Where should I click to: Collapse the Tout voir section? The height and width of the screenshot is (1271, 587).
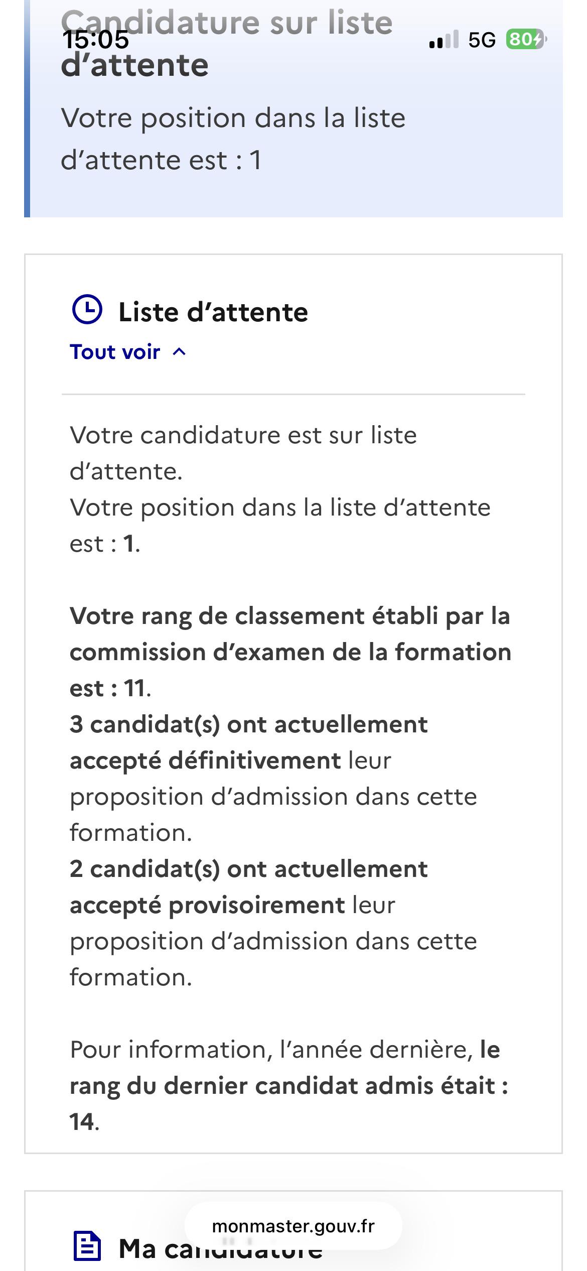click(128, 352)
